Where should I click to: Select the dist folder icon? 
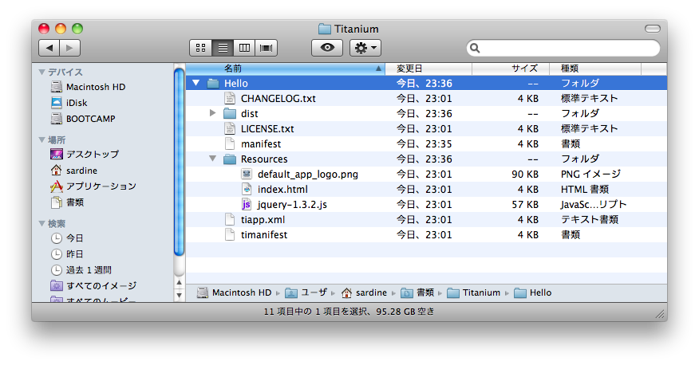tap(230, 113)
